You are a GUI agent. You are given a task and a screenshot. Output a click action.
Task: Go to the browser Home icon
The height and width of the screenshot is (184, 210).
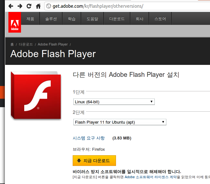tap(38, 6)
